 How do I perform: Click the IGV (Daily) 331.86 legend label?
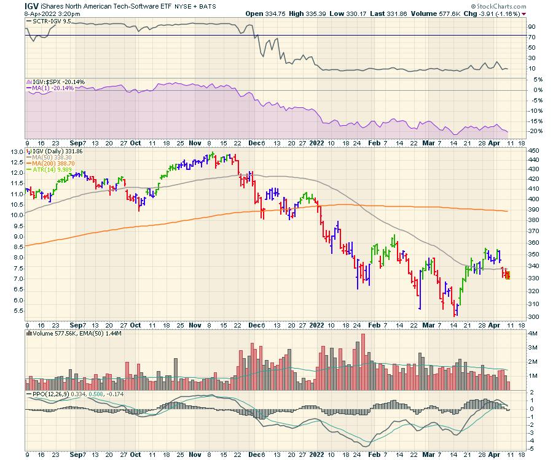[x=58, y=151]
